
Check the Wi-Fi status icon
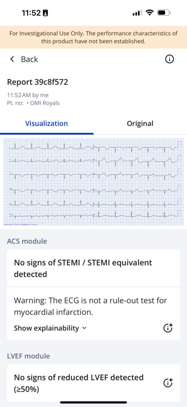[150, 12]
